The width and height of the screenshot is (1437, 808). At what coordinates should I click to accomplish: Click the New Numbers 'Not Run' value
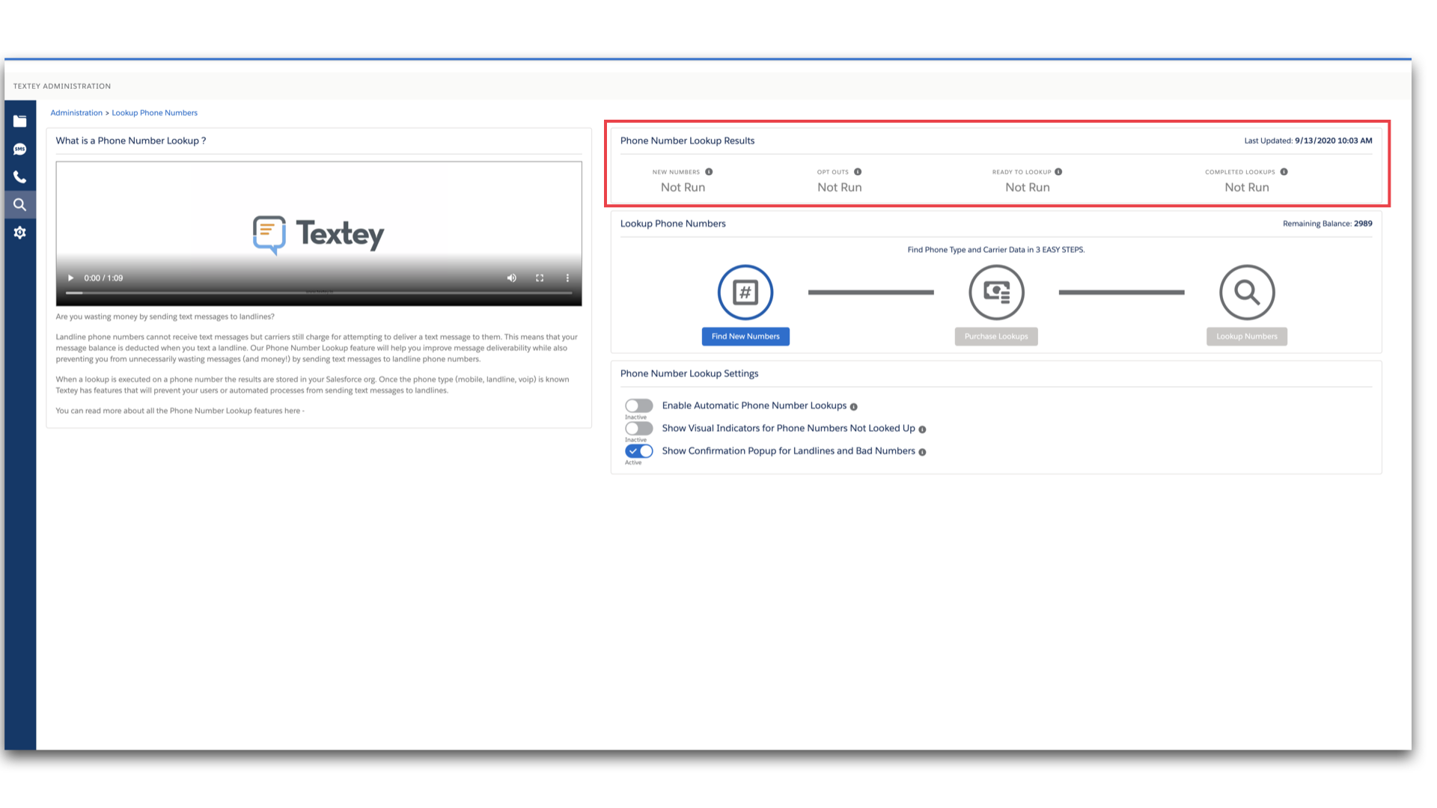pyautogui.click(x=683, y=188)
